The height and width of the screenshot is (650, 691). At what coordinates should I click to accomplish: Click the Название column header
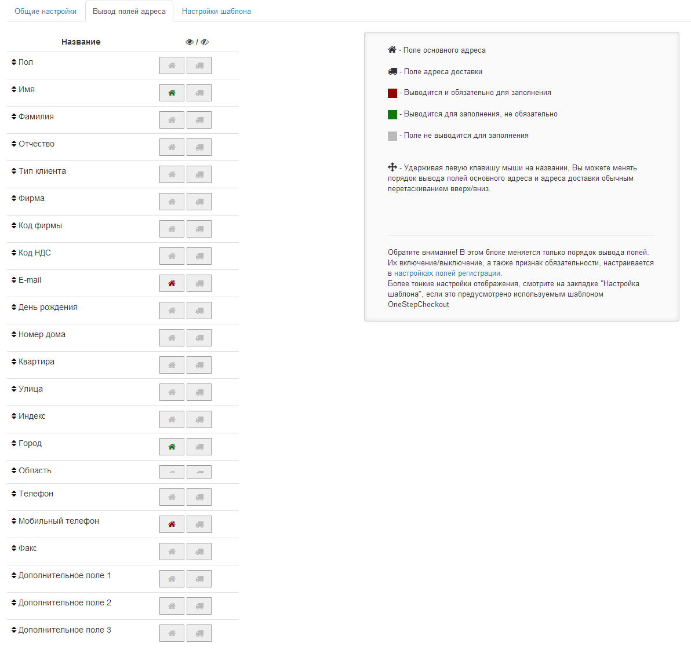coord(81,42)
